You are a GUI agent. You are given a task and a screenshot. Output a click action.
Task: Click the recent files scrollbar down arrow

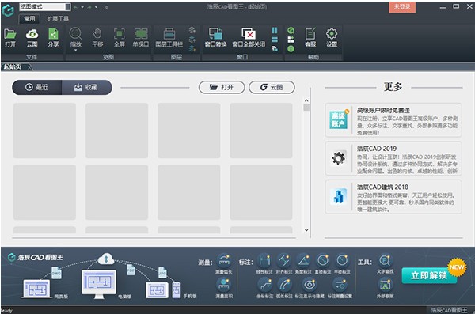point(306,230)
